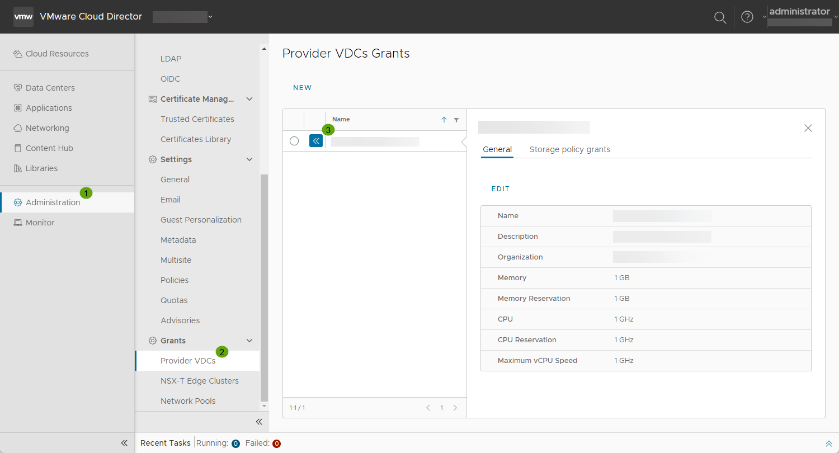Open Multisite settings page
839x453 pixels.
(176, 260)
